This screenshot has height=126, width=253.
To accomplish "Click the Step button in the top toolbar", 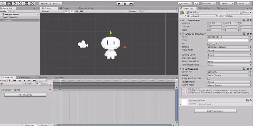I will 131,3.
